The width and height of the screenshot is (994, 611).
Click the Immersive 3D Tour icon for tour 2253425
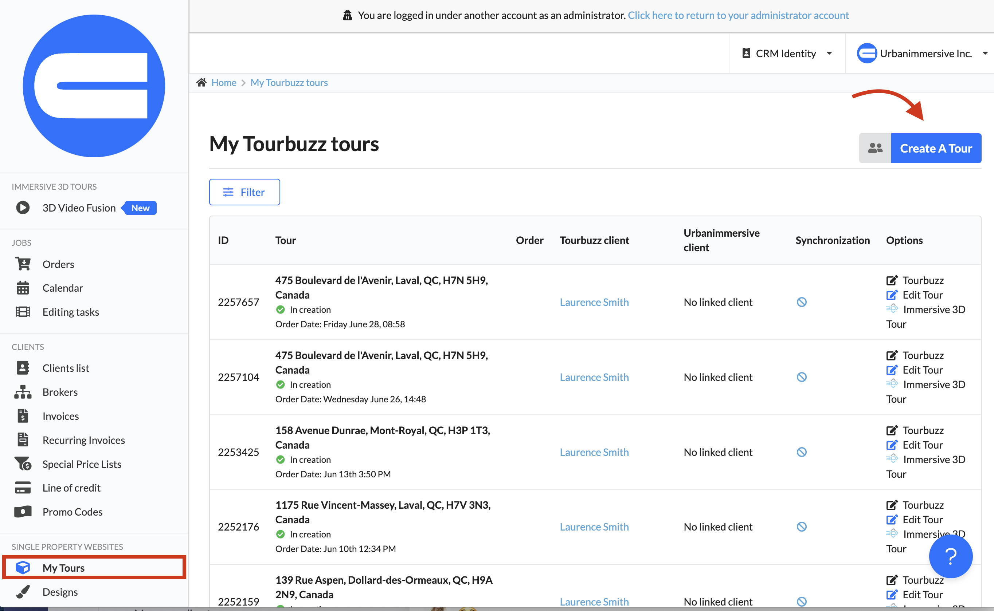[x=892, y=459]
